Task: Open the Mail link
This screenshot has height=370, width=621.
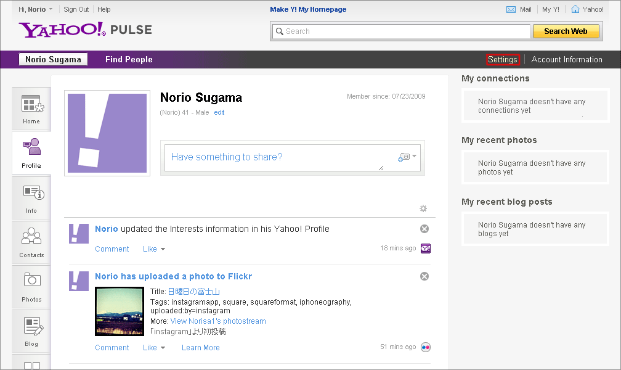Action: click(526, 9)
